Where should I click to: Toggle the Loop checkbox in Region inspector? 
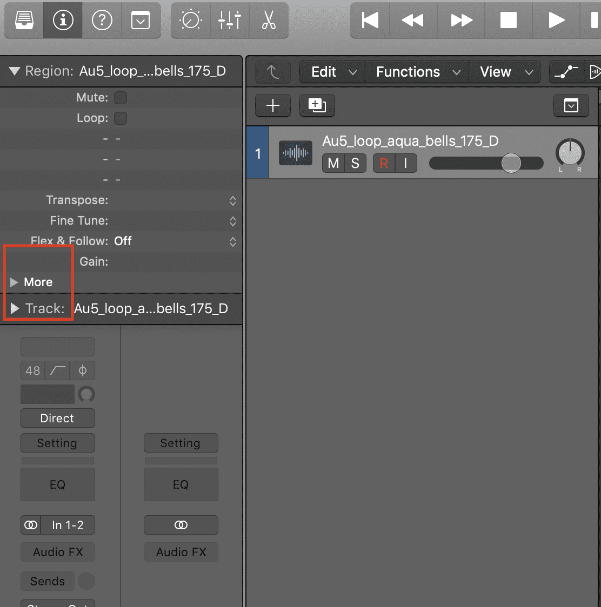click(121, 118)
